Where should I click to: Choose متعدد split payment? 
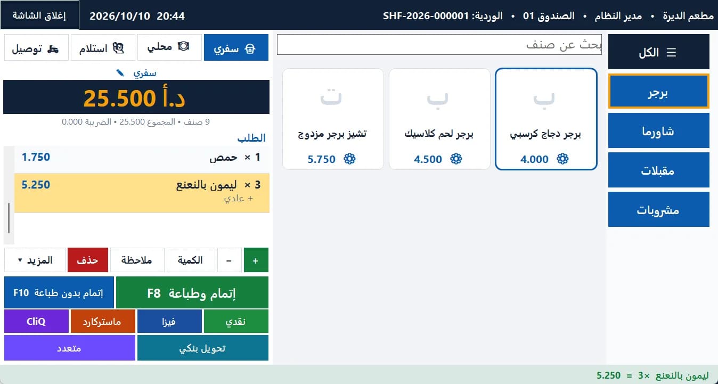coord(70,348)
